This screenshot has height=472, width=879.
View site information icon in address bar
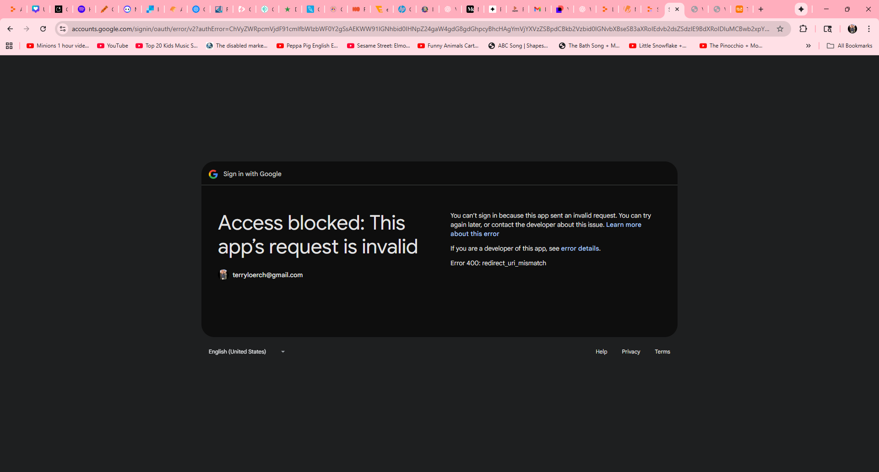click(63, 29)
